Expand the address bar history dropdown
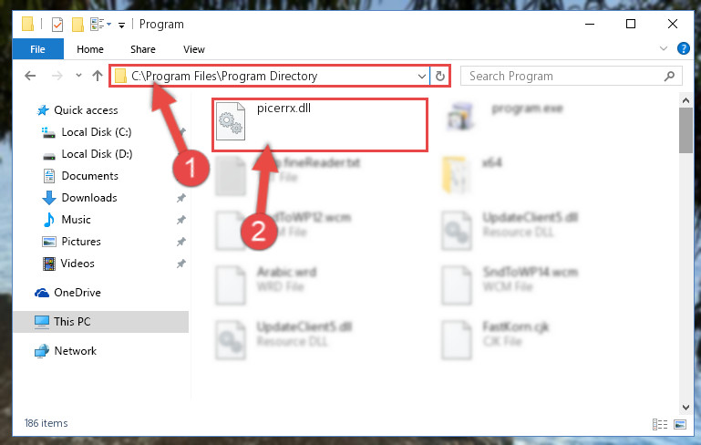The width and height of the screenshot is (701, 445). tap(421, 76)
